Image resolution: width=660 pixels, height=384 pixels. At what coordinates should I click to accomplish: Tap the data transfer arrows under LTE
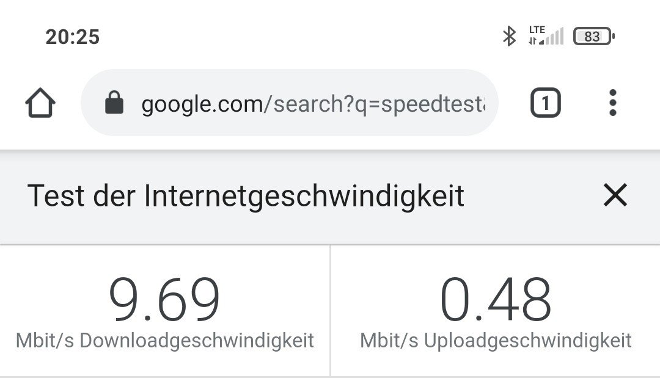click(x=533, y=41)
